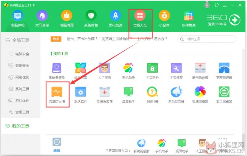
Task: Launch 人工服务 in my tools grid
Action: pos(105,71)
